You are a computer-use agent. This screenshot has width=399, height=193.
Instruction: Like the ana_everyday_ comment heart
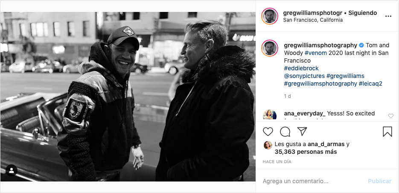tap(391, 116)
